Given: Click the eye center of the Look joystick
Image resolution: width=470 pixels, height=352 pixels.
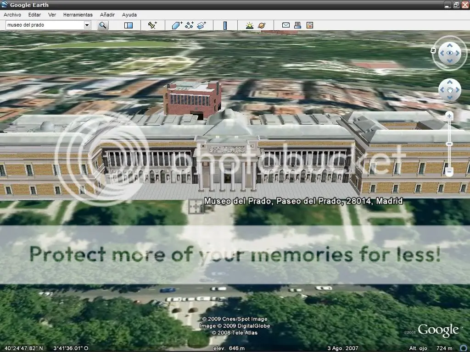Looking at the screenshot, I should click(450, 53).
